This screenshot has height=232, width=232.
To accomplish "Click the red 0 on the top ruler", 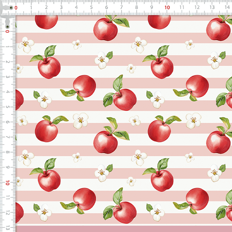I will 16,7.
